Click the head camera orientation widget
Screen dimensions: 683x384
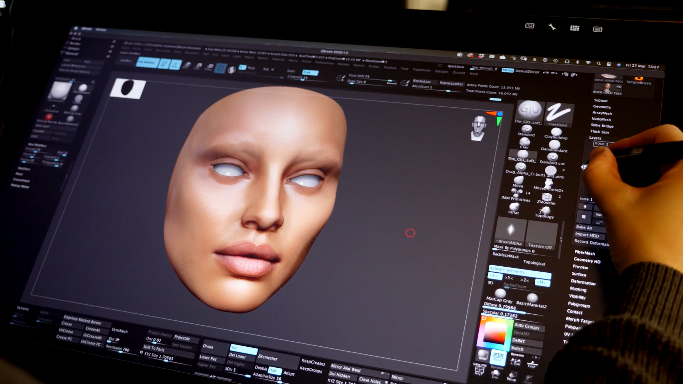click(x=478, y=128)
